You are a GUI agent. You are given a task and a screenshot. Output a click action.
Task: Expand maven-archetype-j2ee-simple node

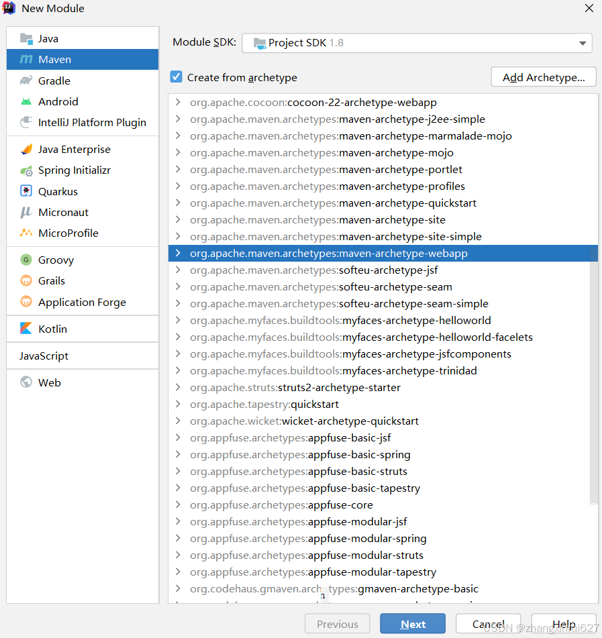pyautogui.click(x=178, y=119)
